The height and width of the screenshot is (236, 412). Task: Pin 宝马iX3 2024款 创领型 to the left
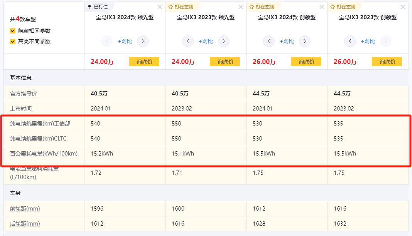tap(262, 7)
